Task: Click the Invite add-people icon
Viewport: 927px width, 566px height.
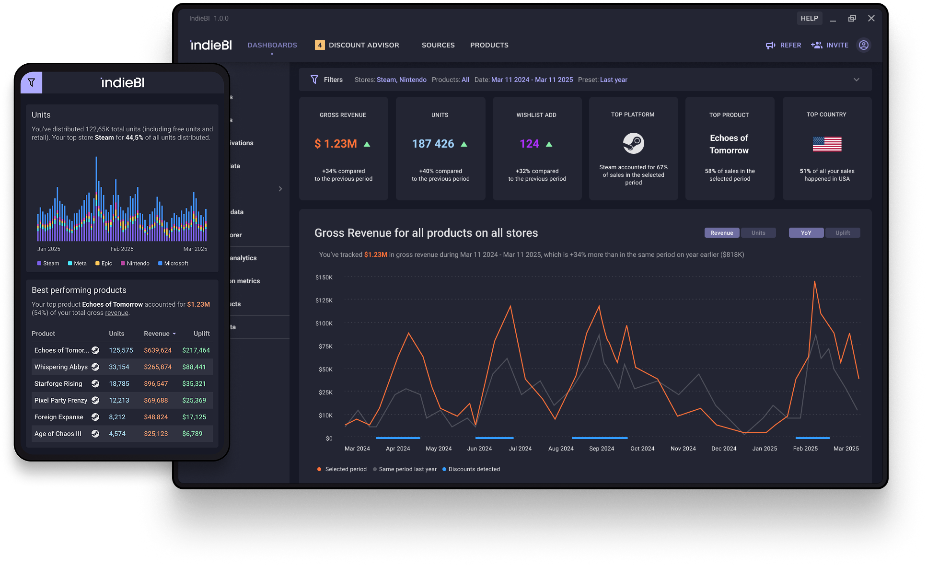Action: click(x=816, y=45)
